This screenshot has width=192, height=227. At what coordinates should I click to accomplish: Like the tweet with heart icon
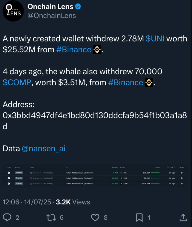click(95, 217)
